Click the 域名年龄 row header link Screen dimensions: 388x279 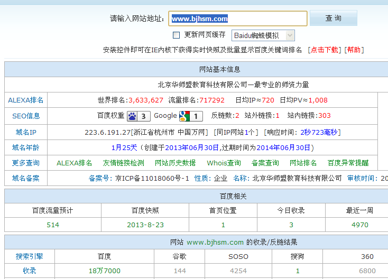point(26,147)
